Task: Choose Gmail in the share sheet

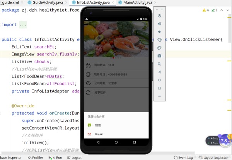Action: point(116,134)
